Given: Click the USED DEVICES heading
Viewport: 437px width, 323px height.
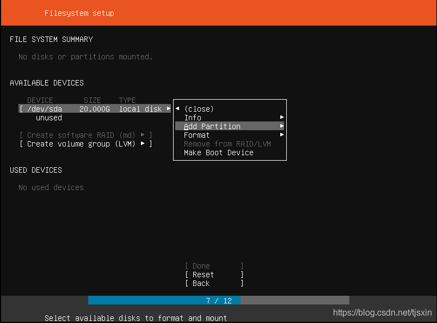Looking at the screenshot, I should tap(36, 170).
